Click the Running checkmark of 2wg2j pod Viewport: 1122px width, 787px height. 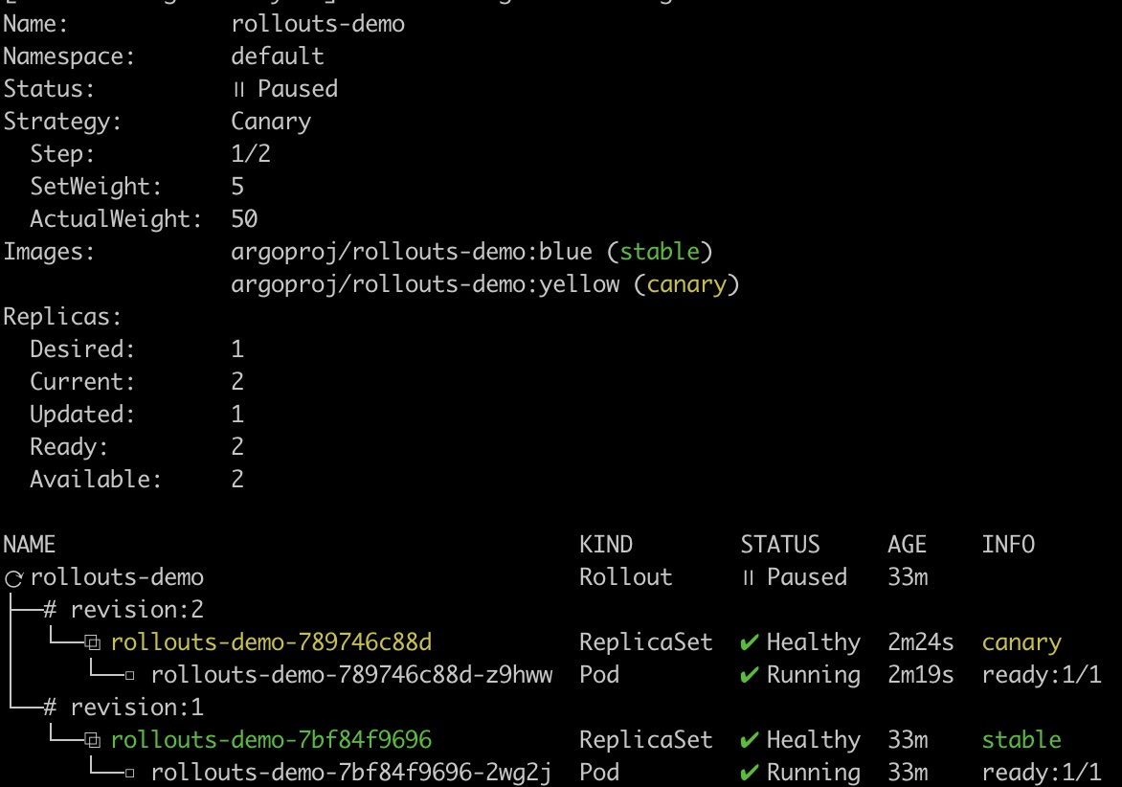tap(750, 772)
